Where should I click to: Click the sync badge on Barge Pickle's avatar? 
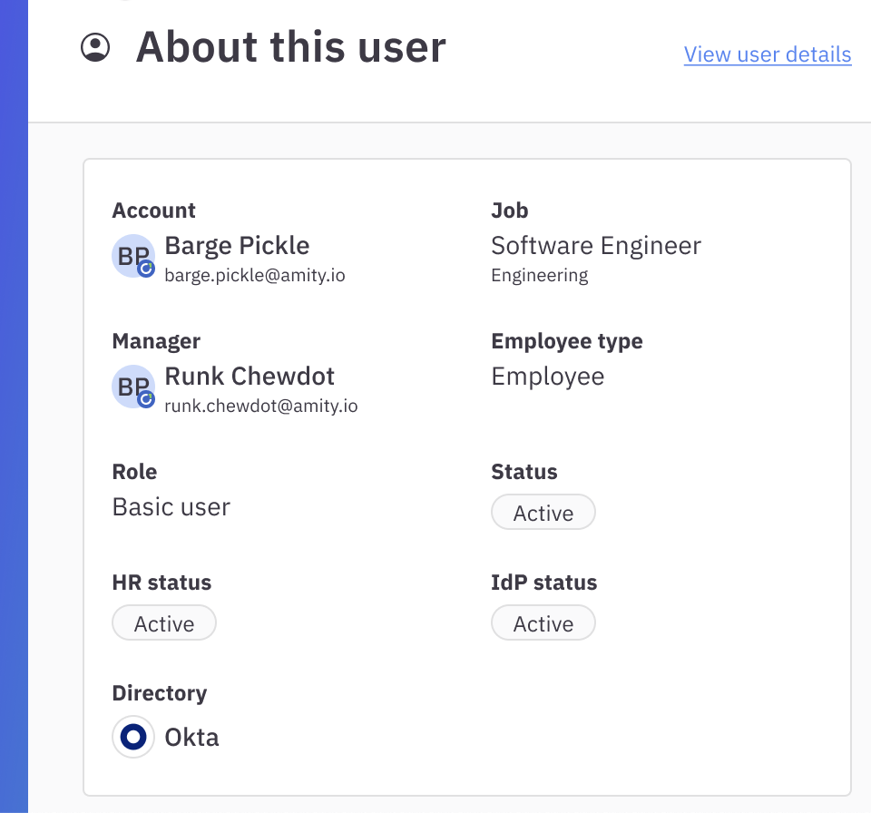coord(146,269)
